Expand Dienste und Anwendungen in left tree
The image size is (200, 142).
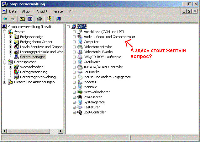pyautogui.click(x=5, y=82)
